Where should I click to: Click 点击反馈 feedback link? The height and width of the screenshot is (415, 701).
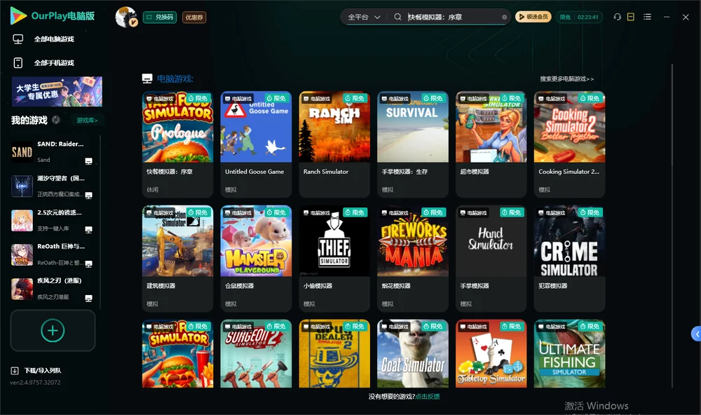(428, 397)
